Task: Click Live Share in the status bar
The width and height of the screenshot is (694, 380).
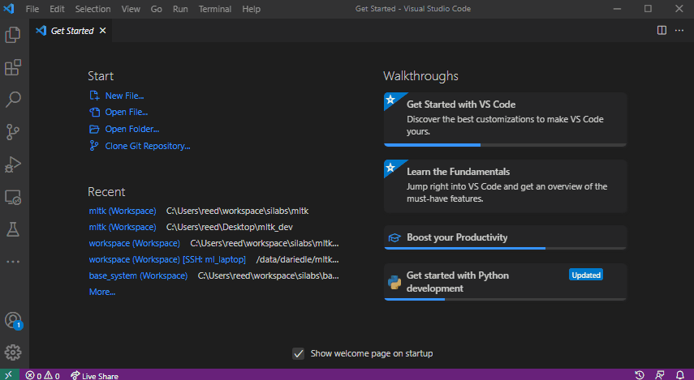Action: [94, 375]
